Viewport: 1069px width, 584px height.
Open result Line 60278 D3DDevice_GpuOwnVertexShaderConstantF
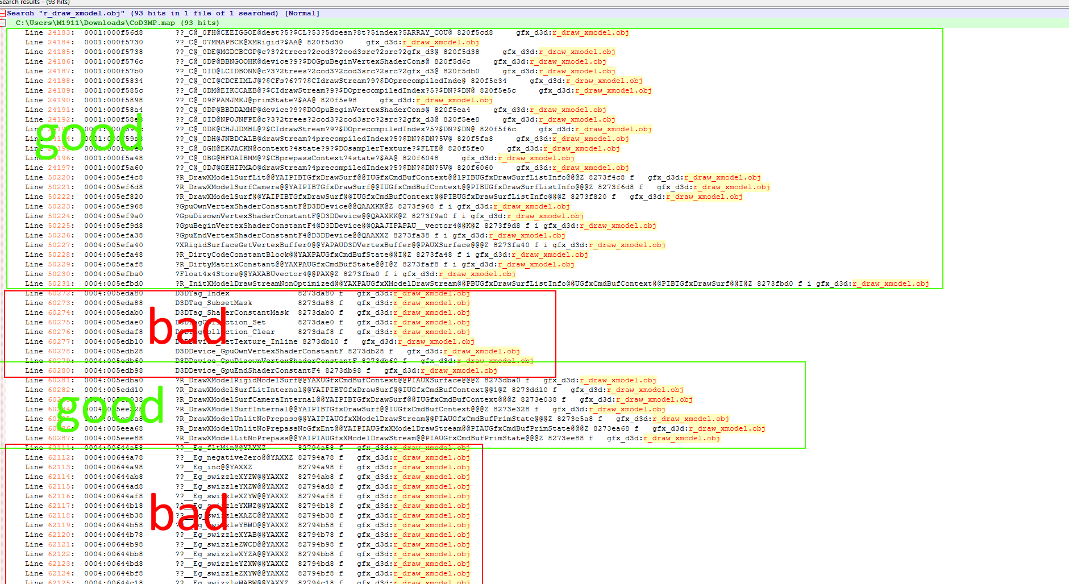point(272,351)
